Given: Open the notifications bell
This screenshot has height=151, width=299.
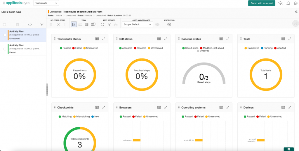Looking at the screenshot, I should point(288,3).
